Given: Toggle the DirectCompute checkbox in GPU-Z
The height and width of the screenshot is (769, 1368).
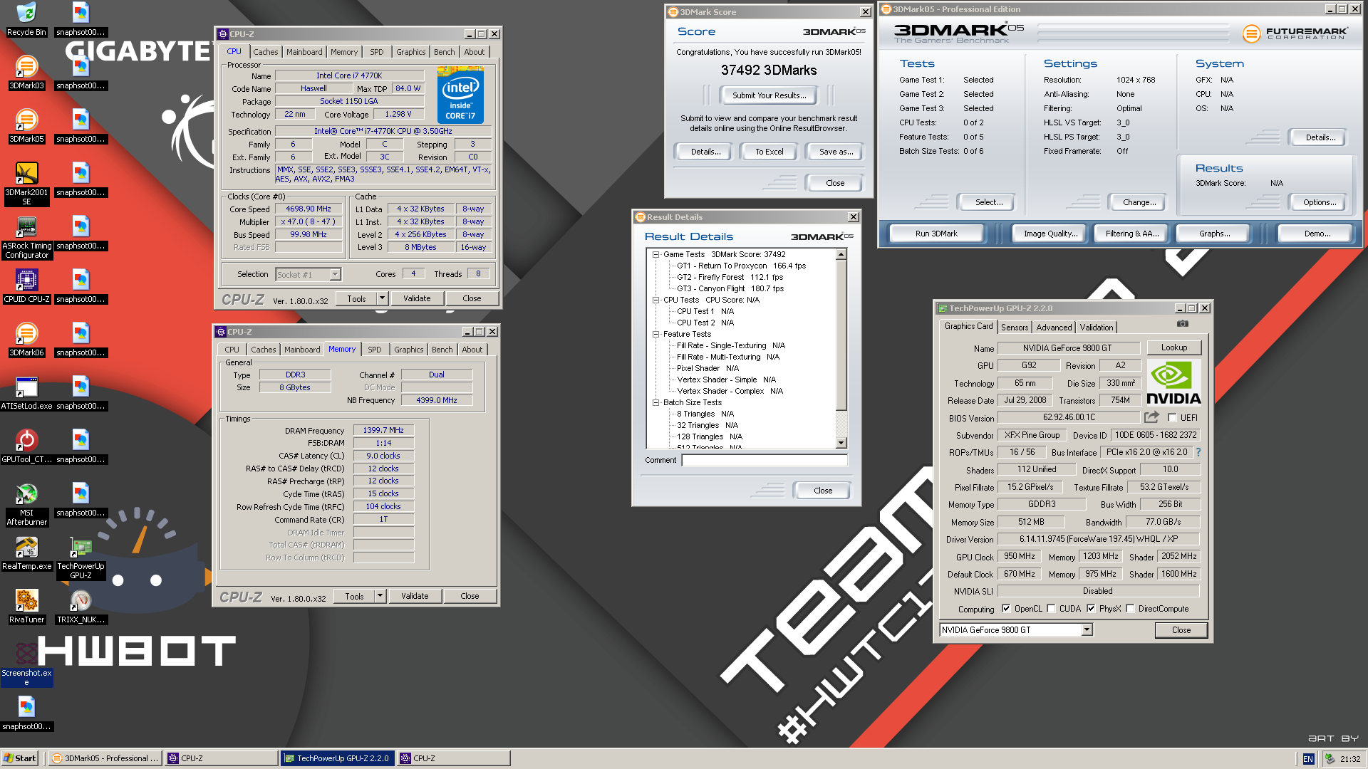Looking at the screenshot, I should point(1130,609).
